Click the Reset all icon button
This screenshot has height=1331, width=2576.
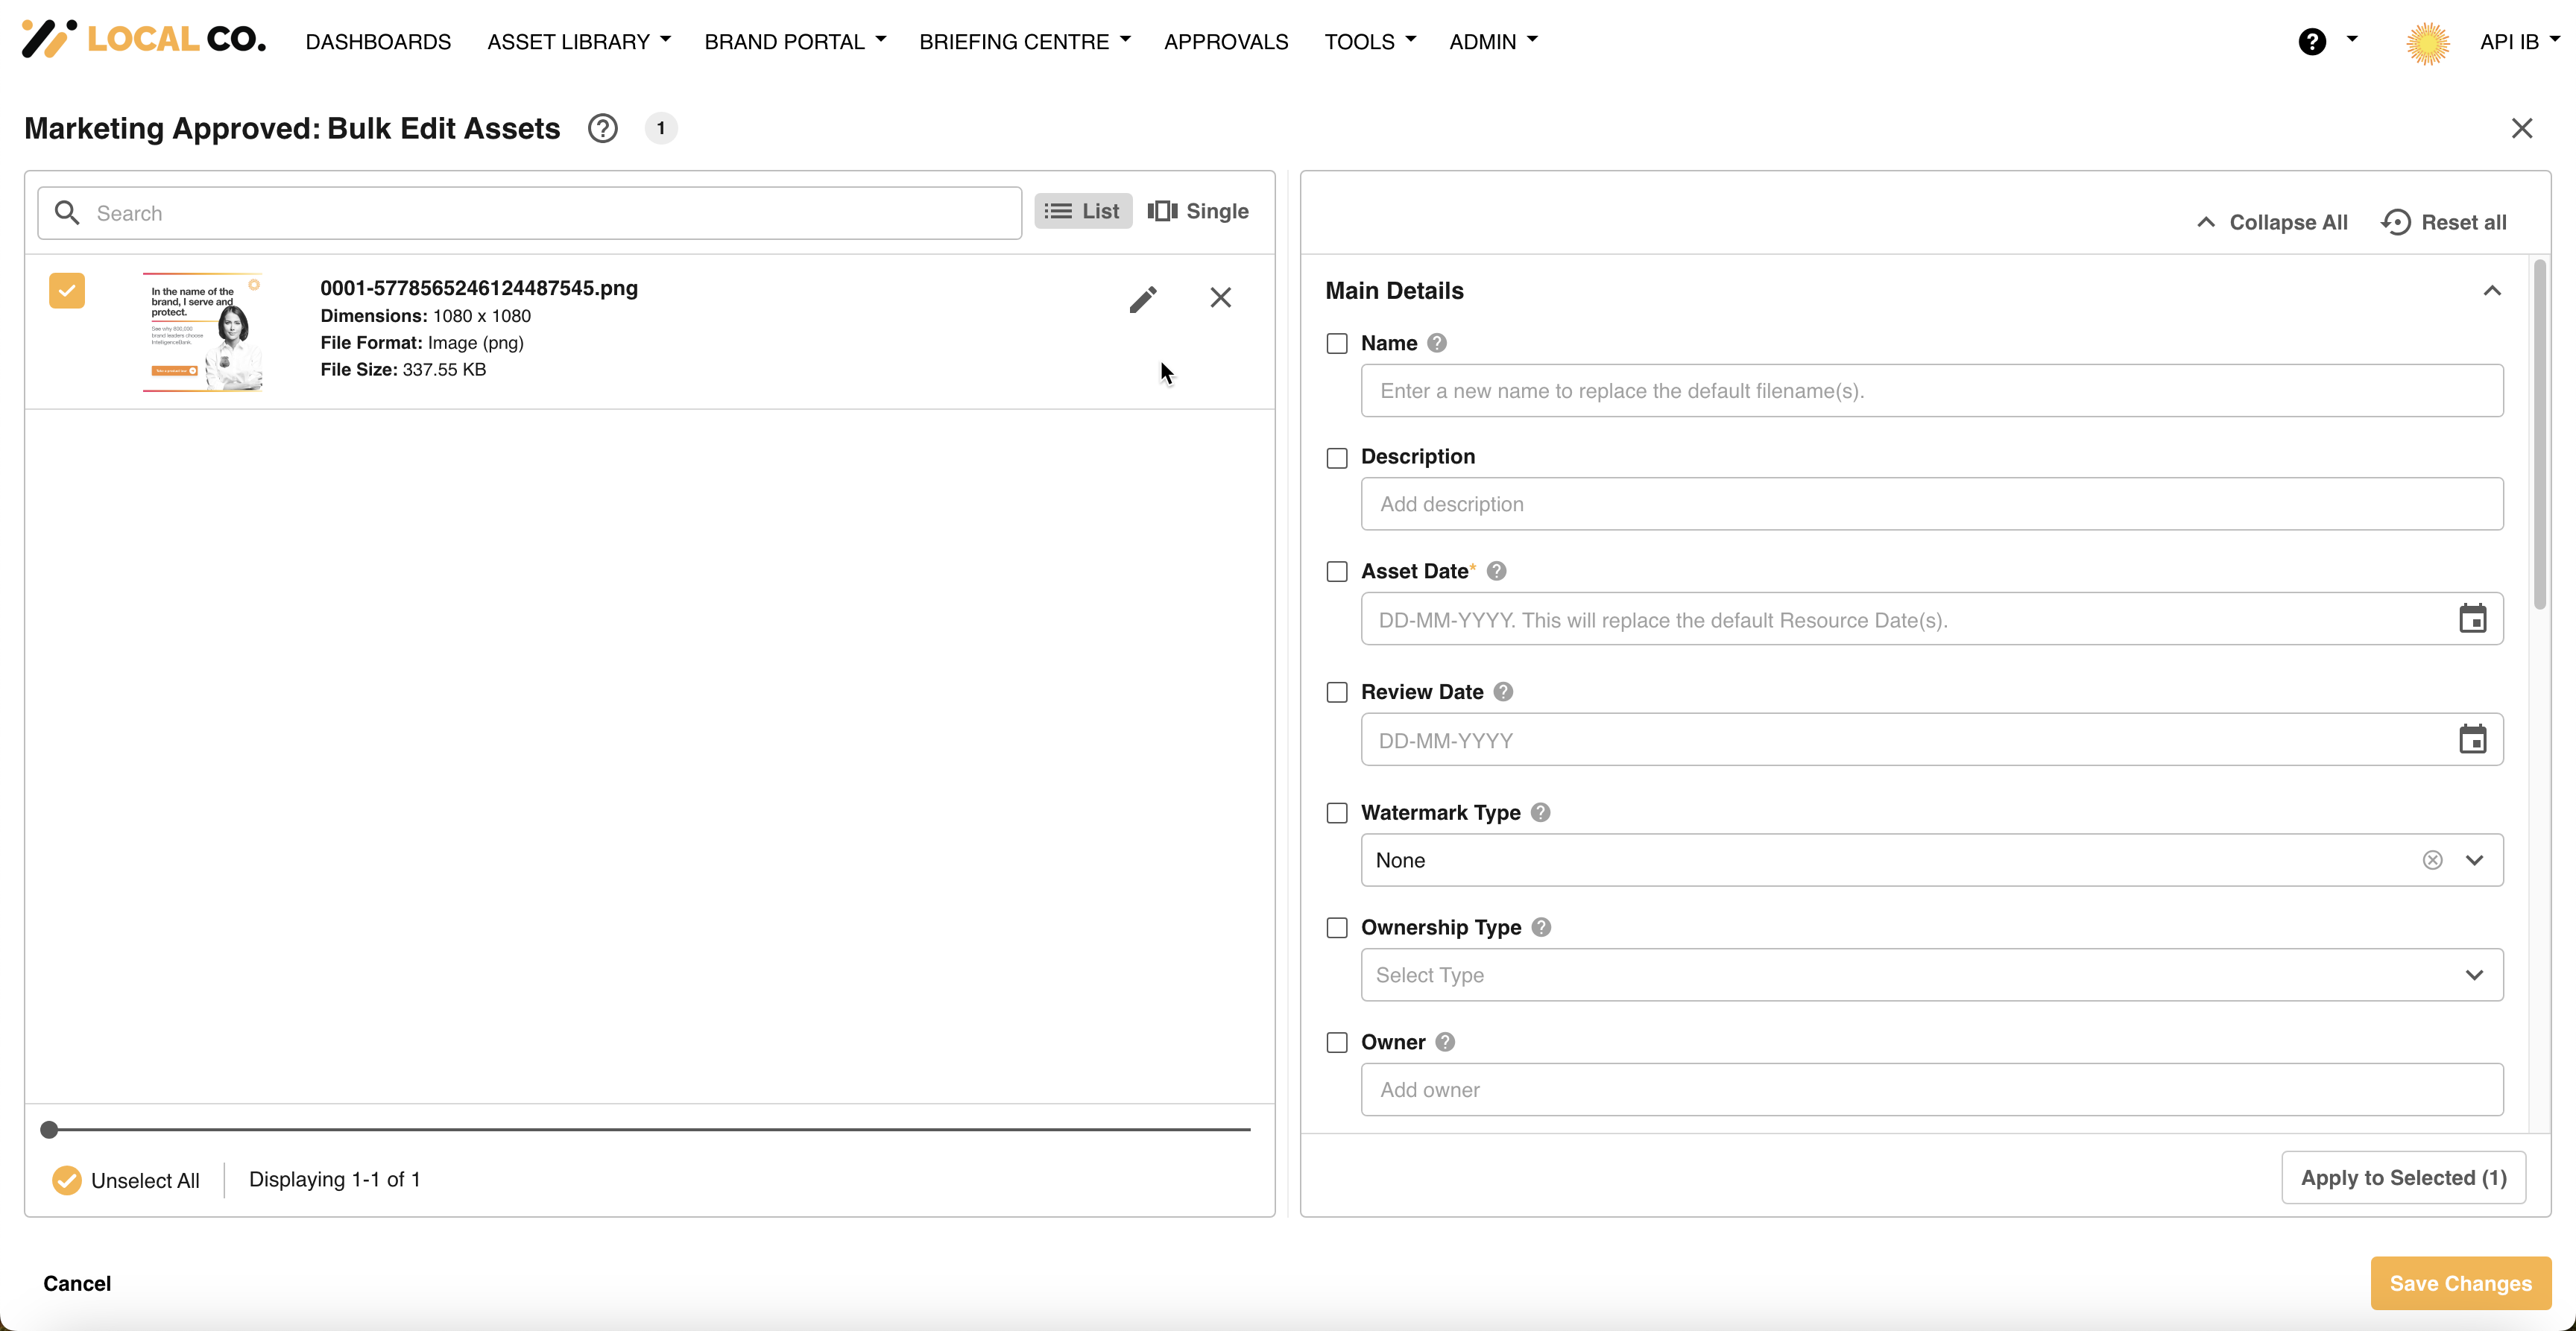tap(2396, 222)
